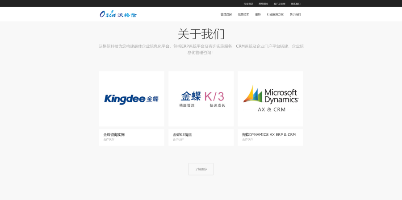Click 合作伙伴 label under 微软DYNAMICS AX ERP

(x=247, y=140)
